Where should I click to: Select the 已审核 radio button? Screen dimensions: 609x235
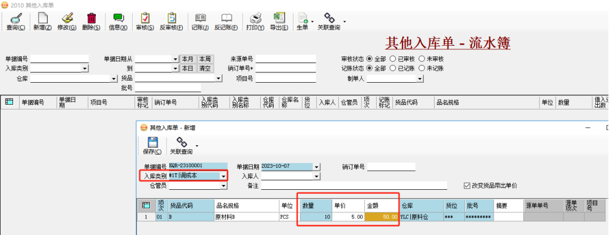393,59
